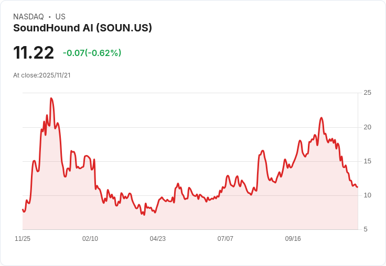Click the At close:2025/11/21 text

click(x=42, y=75)
